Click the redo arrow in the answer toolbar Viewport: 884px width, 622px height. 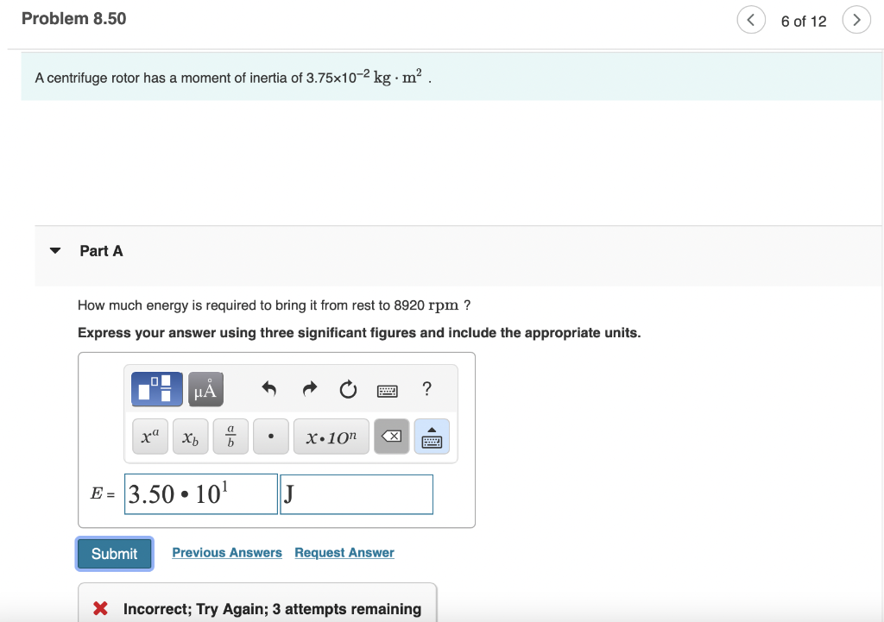(308, 389)
